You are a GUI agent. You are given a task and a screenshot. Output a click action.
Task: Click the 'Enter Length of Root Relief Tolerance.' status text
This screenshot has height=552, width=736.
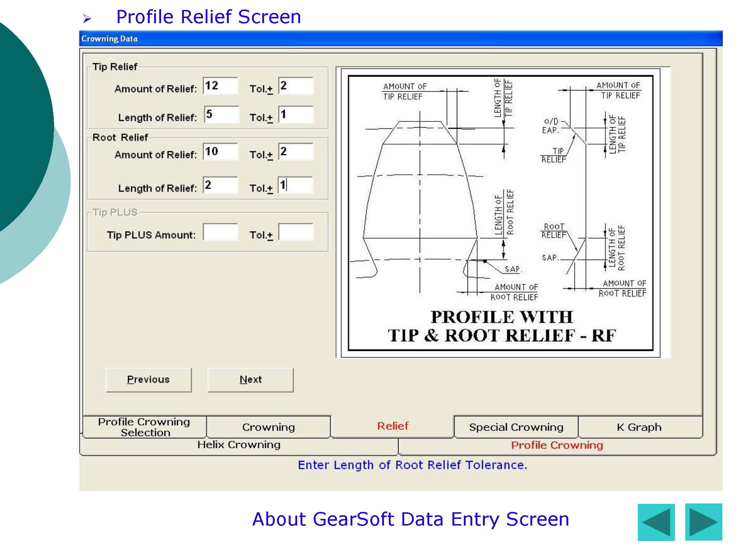(x=412, y=465)
